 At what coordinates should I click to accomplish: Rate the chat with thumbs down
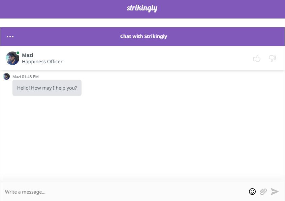coord(272,59)
